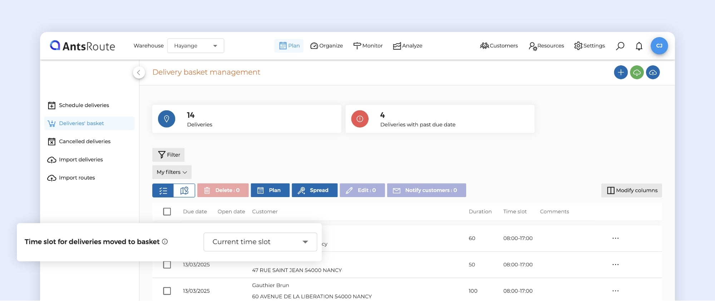Click the search magnifier icon

click(620, 46)
